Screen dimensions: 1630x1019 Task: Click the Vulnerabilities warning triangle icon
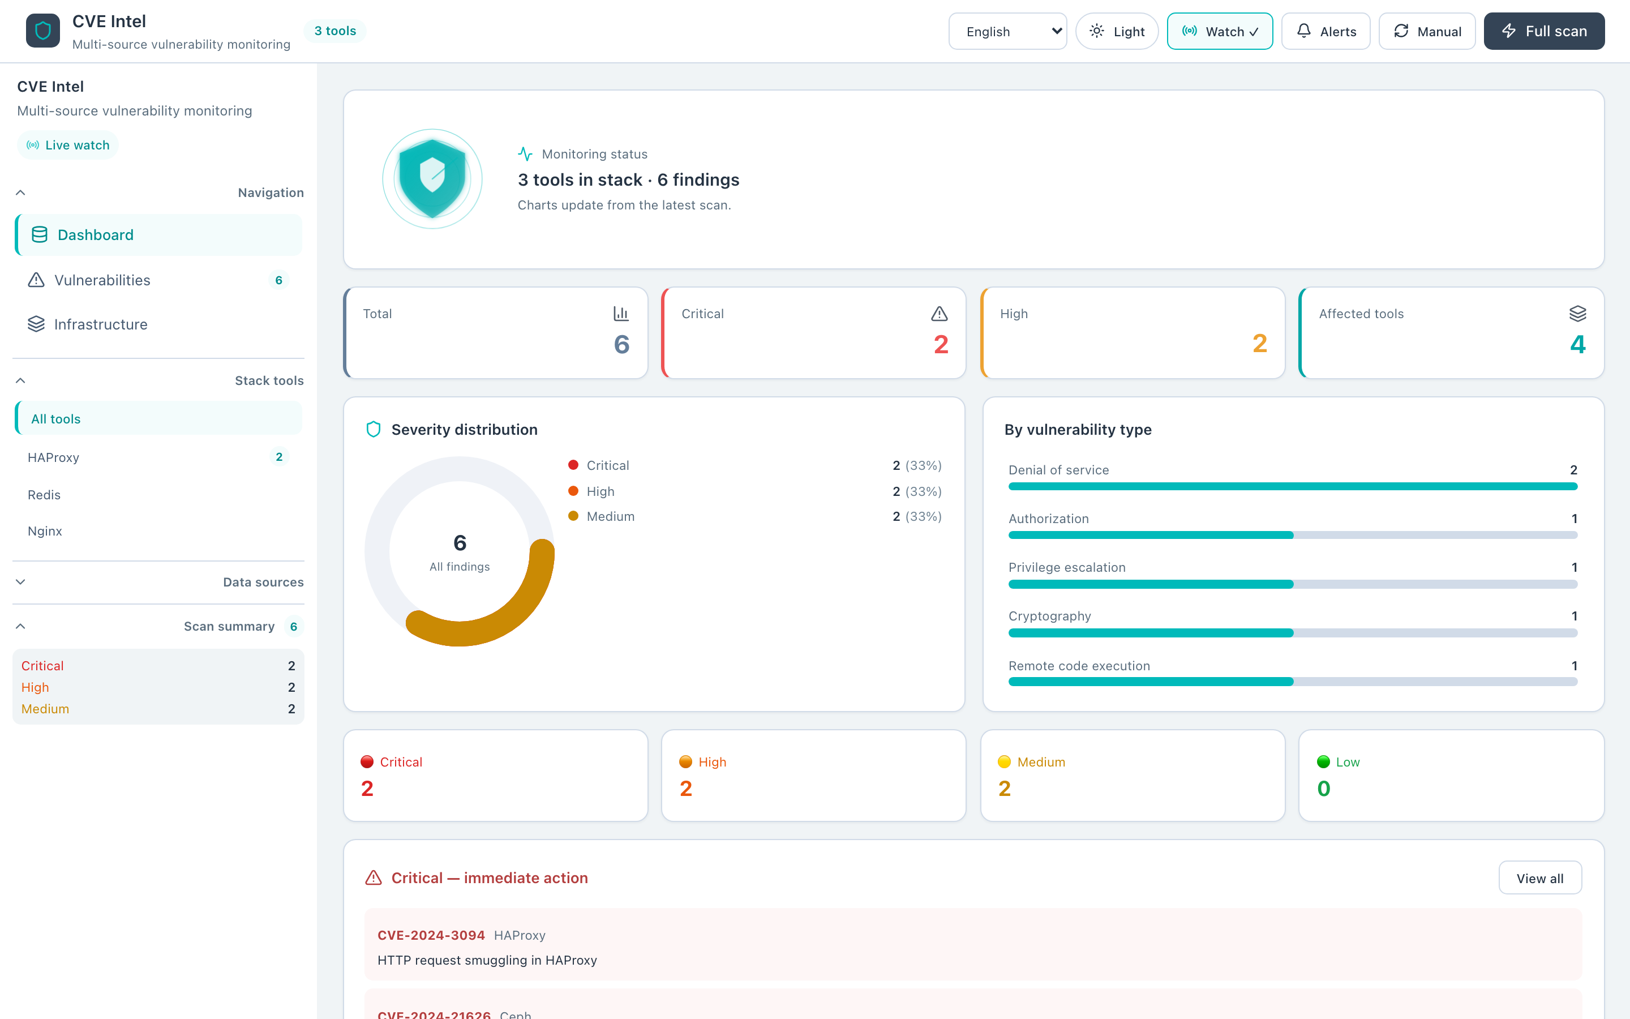point(36,280)
